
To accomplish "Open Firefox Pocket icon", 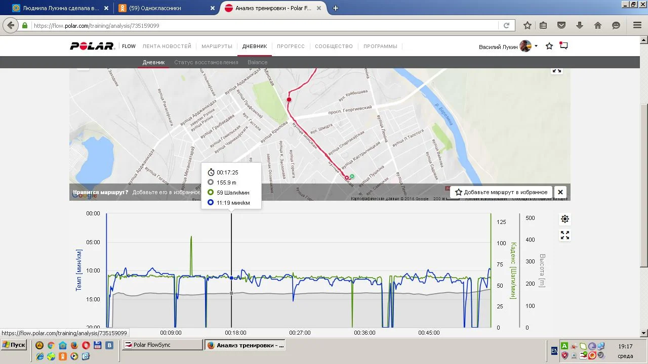I will click(x=561, y=25).
